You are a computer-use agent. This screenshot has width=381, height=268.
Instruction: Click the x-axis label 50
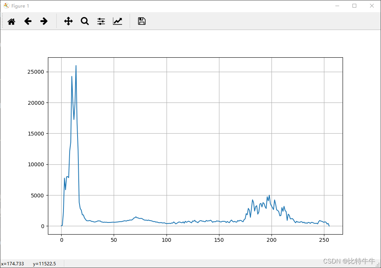[x=114, y=240]
